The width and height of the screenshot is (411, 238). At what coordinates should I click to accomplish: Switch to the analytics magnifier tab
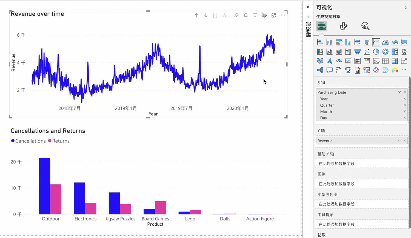pos(365,26)
